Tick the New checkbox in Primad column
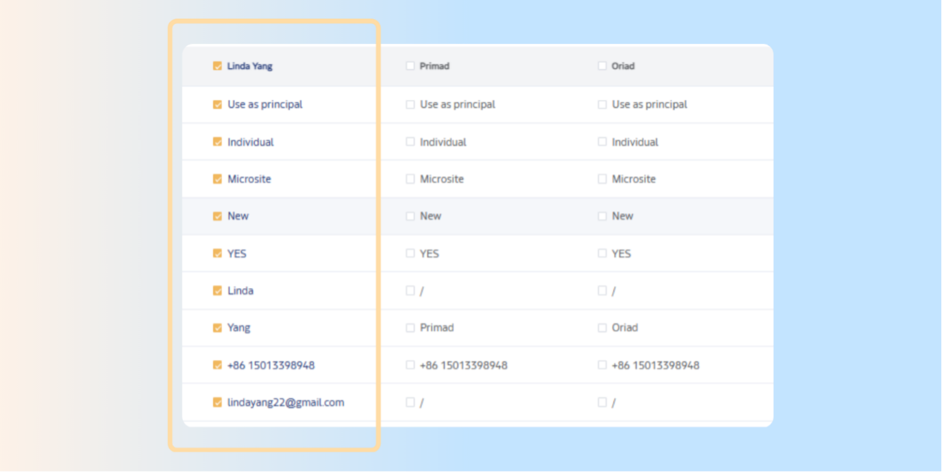 [x=410, y=216]
